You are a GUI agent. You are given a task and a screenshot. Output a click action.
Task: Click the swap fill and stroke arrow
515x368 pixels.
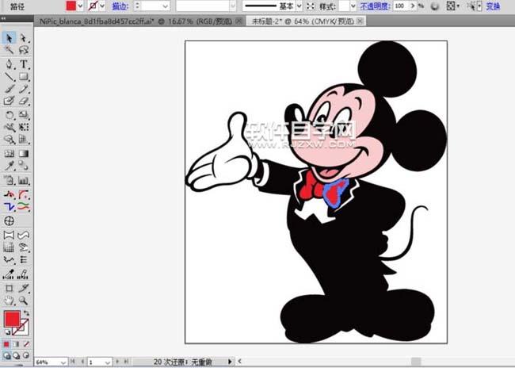click(x=26, y=312)
